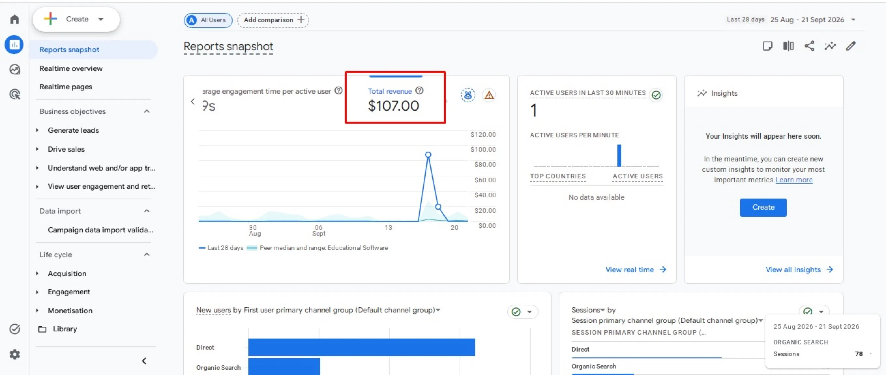Click the blue Create insights button
This screenshot has width=886, height=375.
click(763, 207)
